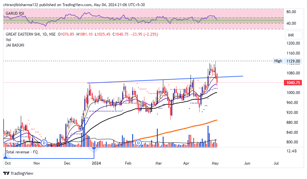The height and width of the screenshot is (179, 307).
Task: Click the Jul label on time axis
Action: tap(276, 163)
